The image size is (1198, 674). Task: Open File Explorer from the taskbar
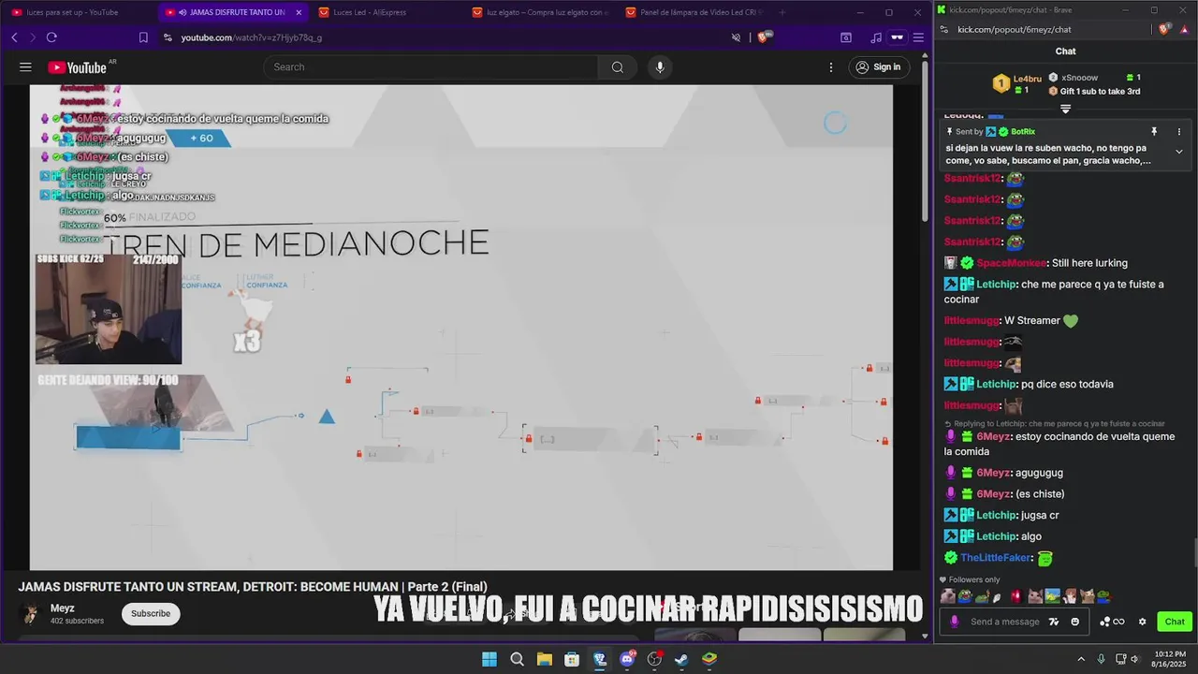click(545, 659)
